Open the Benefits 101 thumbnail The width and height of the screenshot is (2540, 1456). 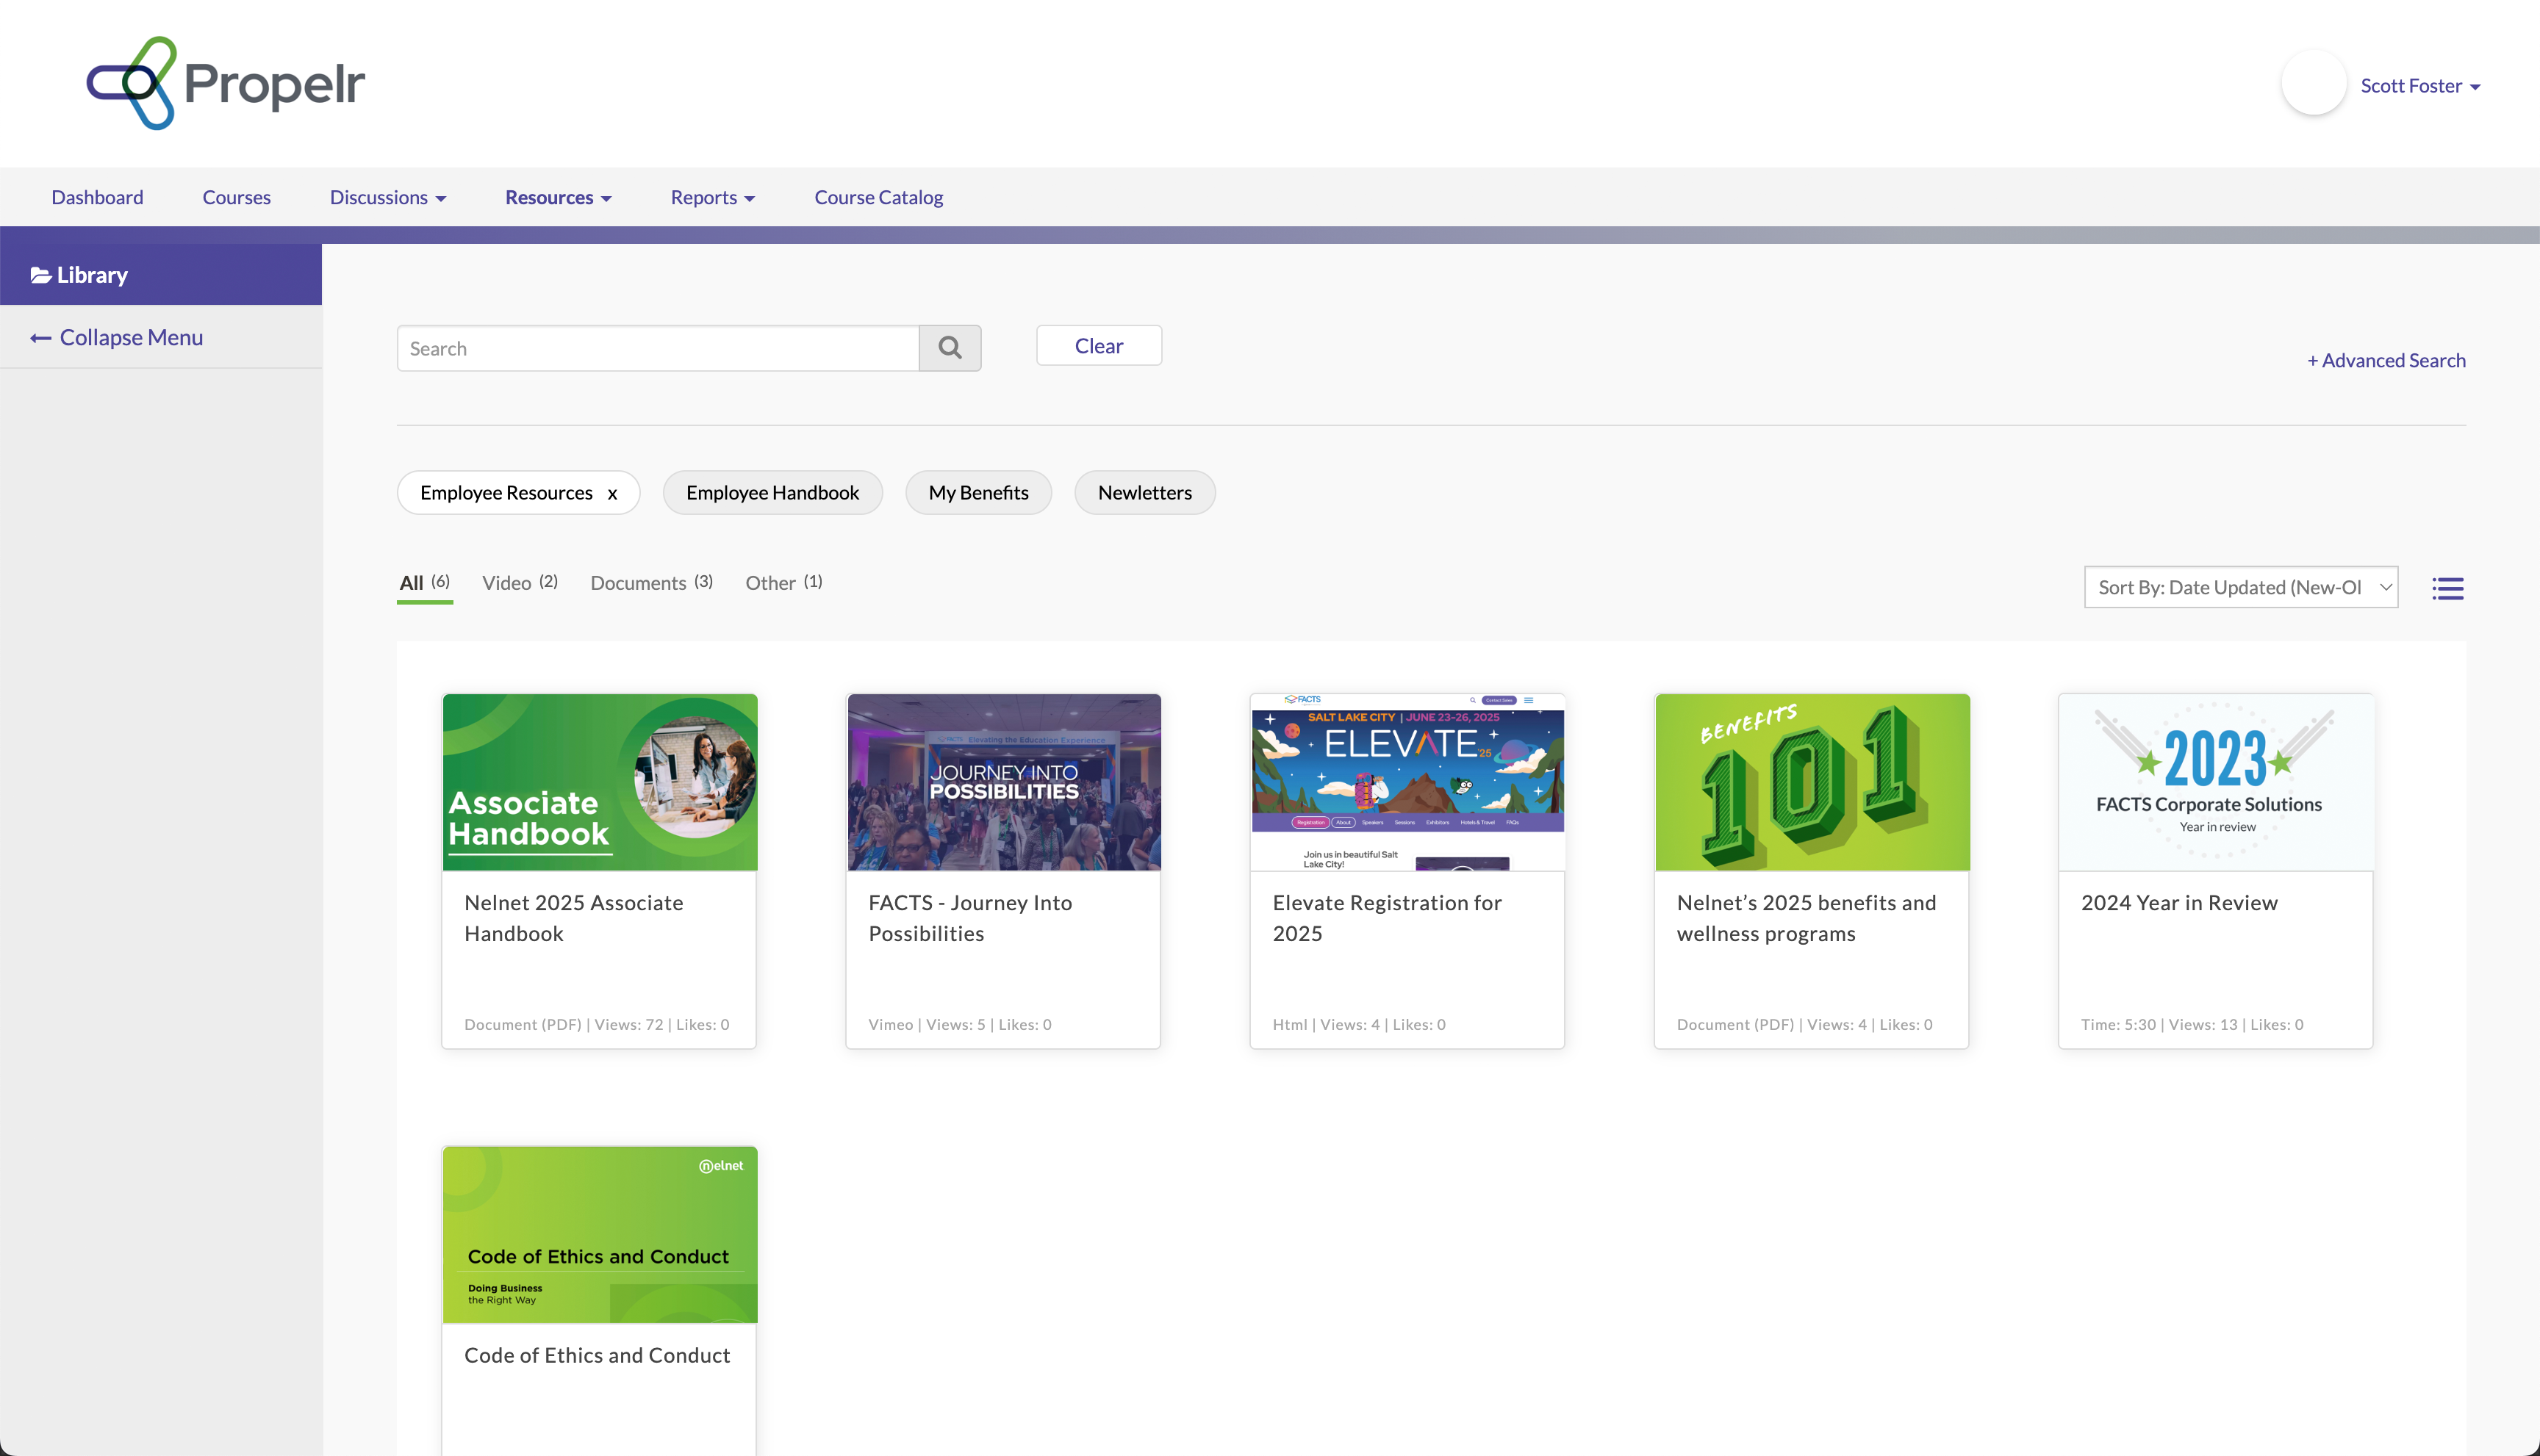pyautogui.click(x=1811, y=782)
